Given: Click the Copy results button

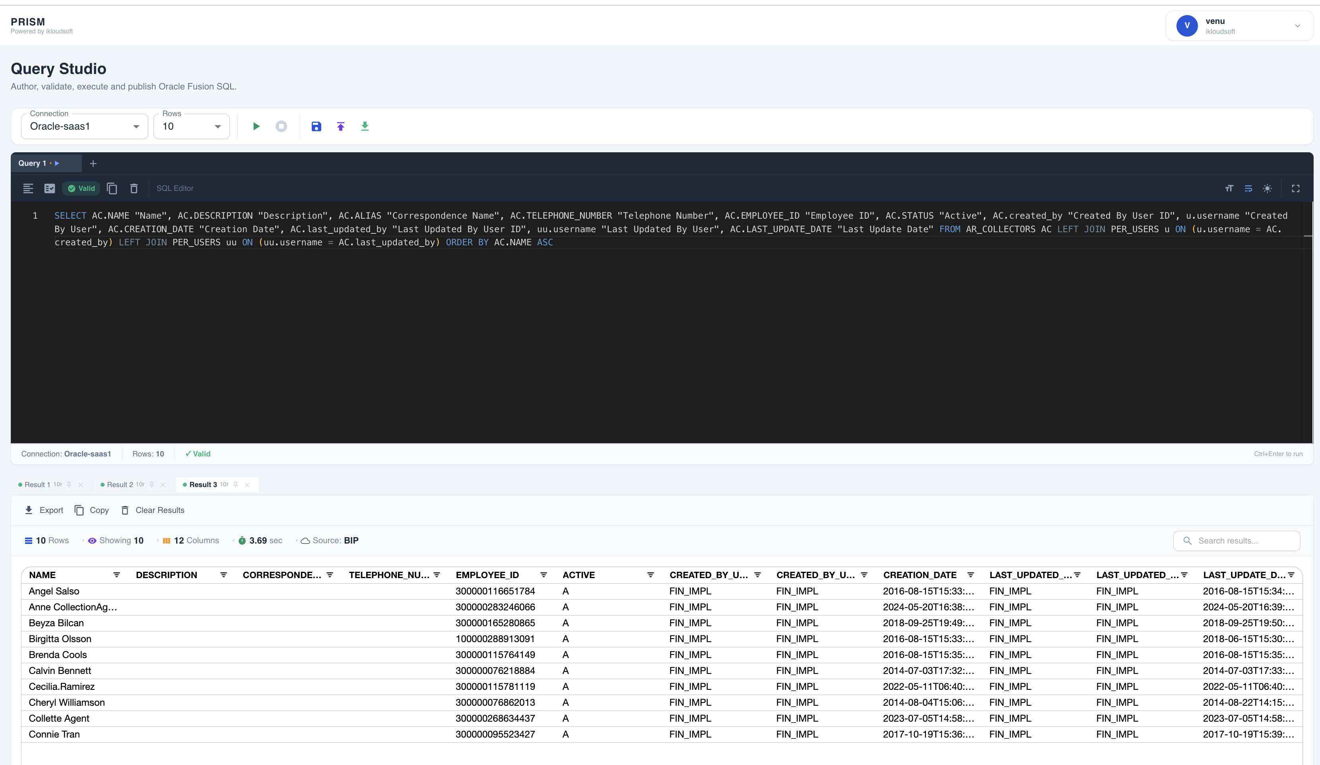Looking at the screenshot, I should [92, 511].
